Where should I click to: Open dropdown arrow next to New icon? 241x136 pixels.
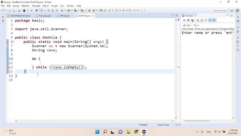pos(6,11)
